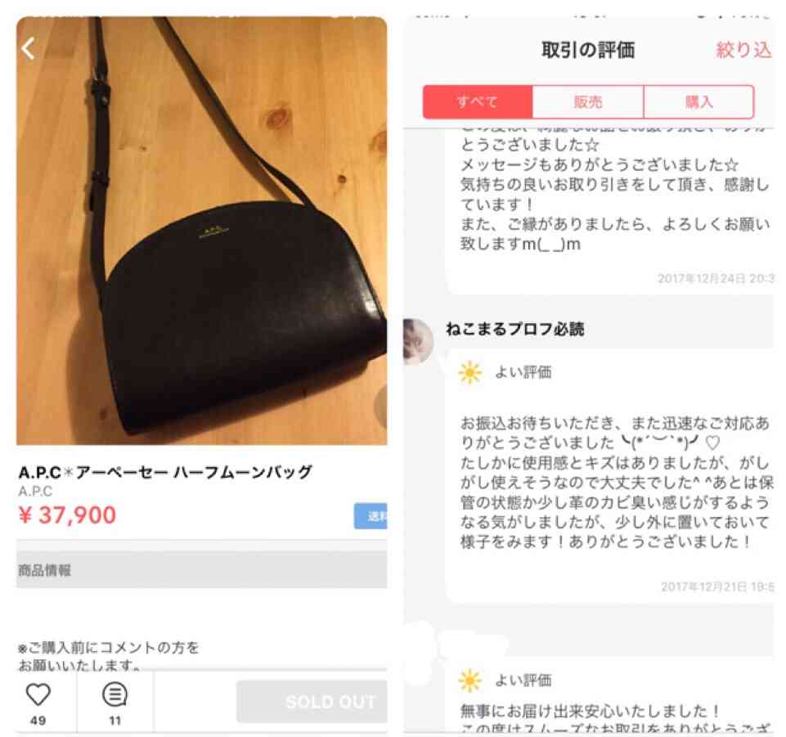
Task: Click the blue shipping badge
Action: 371,516
